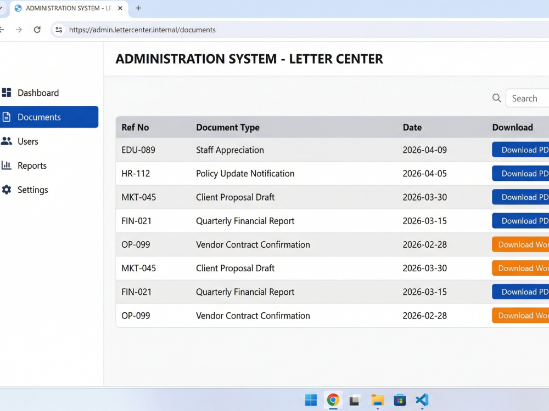Select the Administration System browser tab
Image resolution: width=549 pixels, height=411 pixels.
point(69,8)
